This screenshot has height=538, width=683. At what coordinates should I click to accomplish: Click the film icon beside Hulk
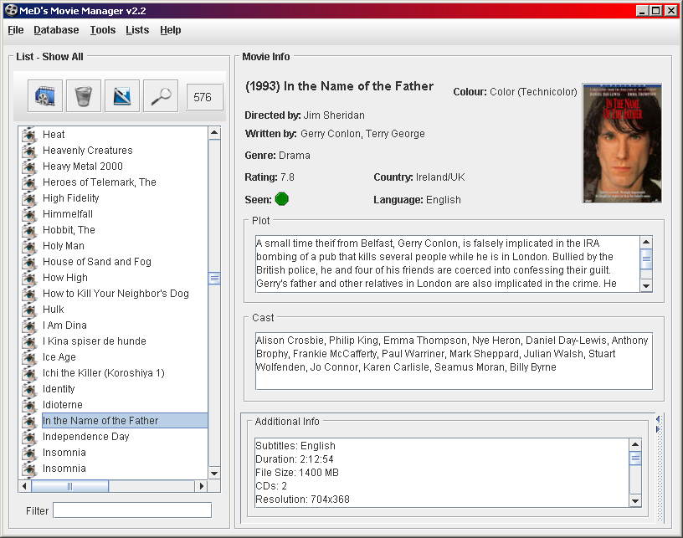pyautogui.click(x=29, y=310)
